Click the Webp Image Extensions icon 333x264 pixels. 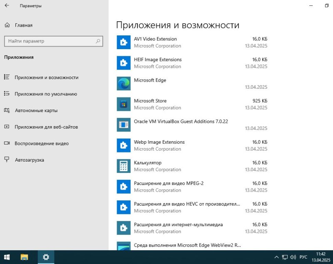124,145
